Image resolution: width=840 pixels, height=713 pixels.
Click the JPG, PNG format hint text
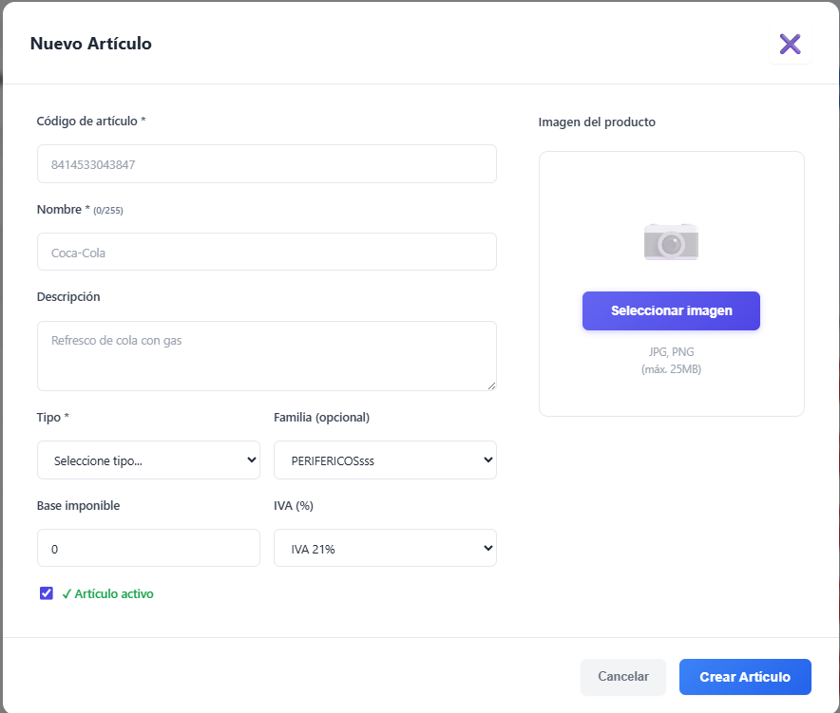pos(671,352)
